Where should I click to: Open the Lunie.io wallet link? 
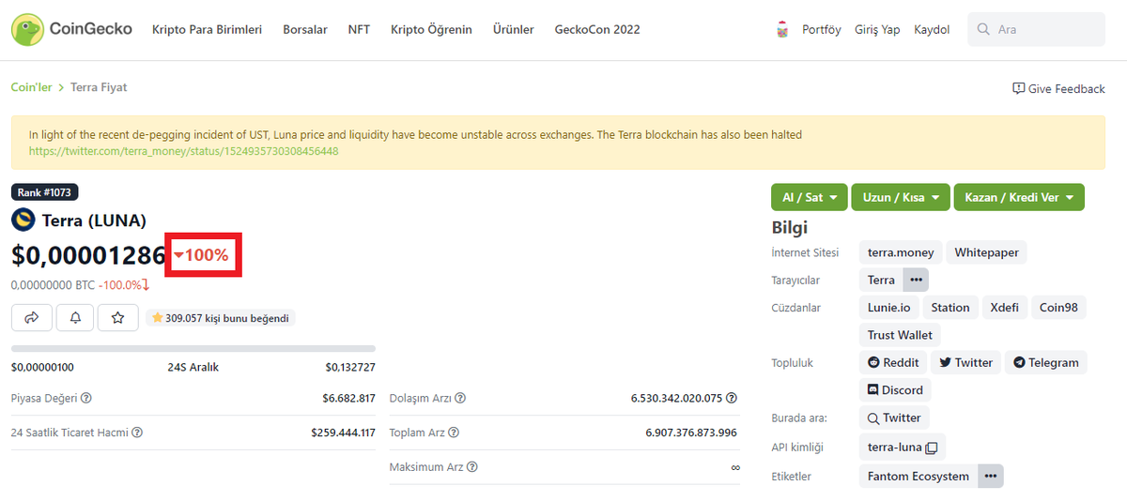click(x=888, y=308)
